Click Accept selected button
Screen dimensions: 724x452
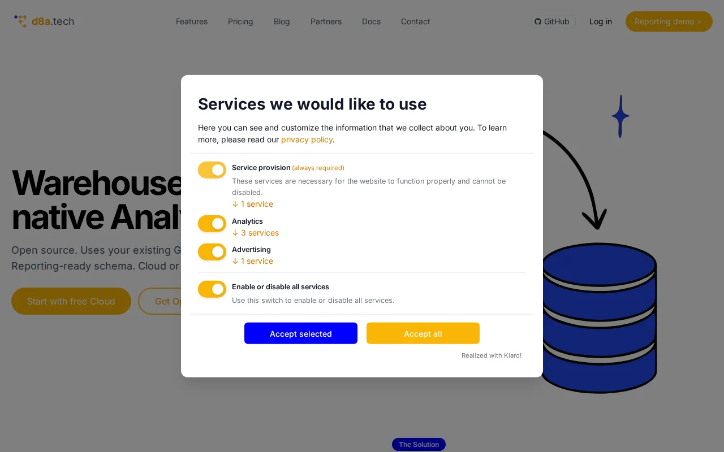click(301, 333)
